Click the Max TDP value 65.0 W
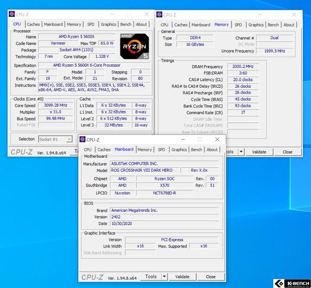Image resolution: width=311 pixels, height=288 pixels. [107, 43]
